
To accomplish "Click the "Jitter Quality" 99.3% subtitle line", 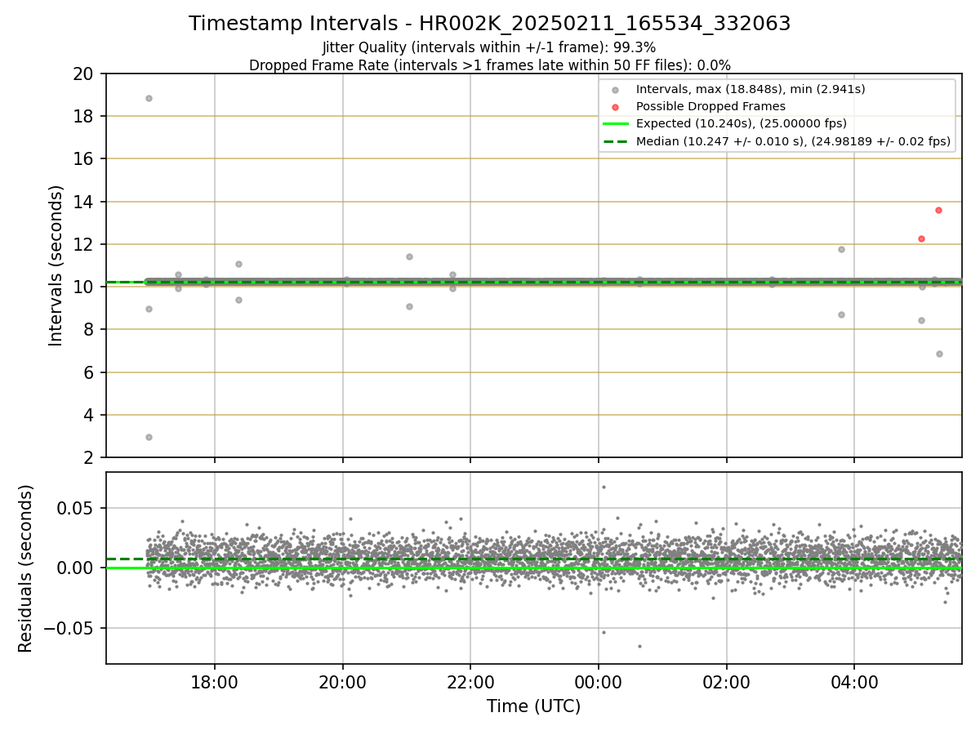I will [489, 47].
